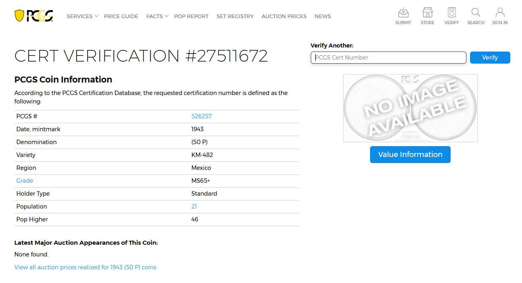The height and width of the screenshot is (283, 522).
Task: Select the MS65+ grade value
Action: (201, 181)
